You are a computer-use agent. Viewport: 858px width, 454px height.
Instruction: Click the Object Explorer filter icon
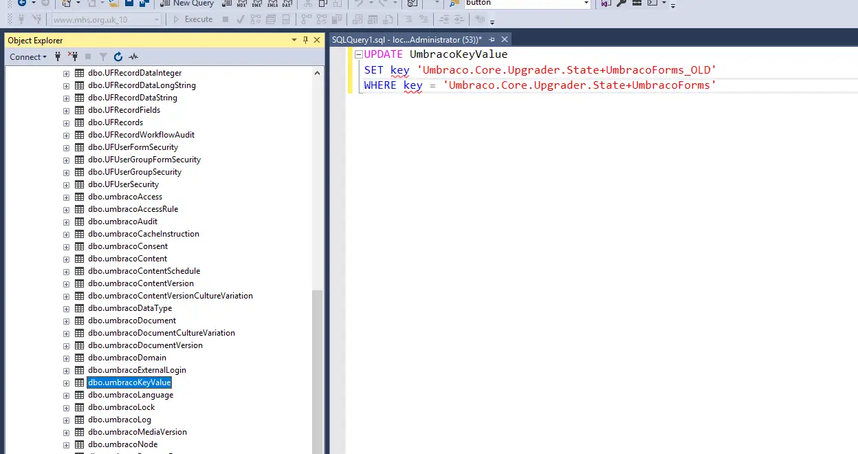click(103, 57)
